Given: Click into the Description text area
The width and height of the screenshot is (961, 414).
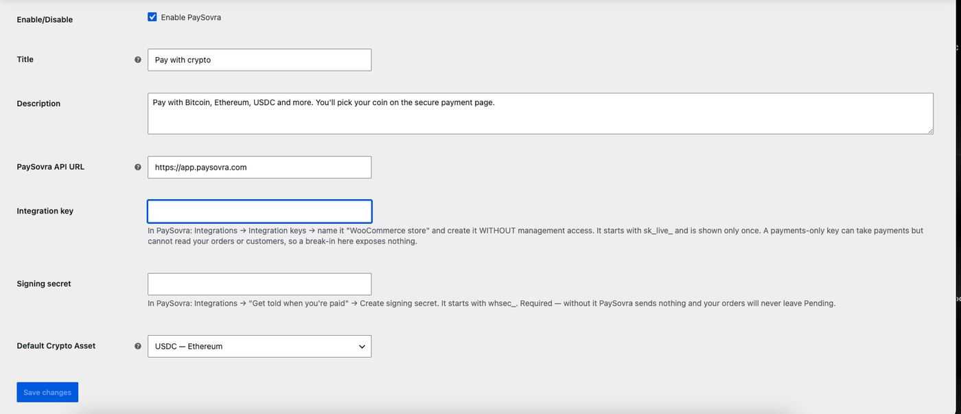Looking at the screenshot, I should (540, 113).
